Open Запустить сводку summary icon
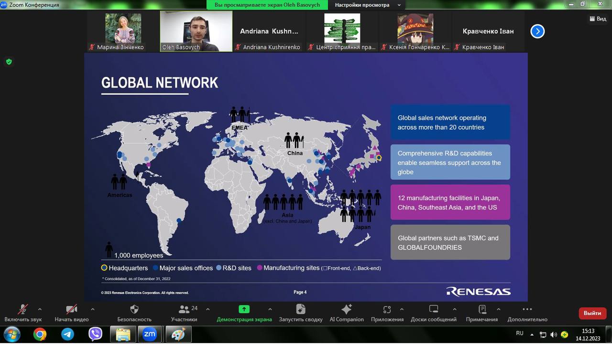The height and width of the screenshot is (344, 612). click(300, 310)
